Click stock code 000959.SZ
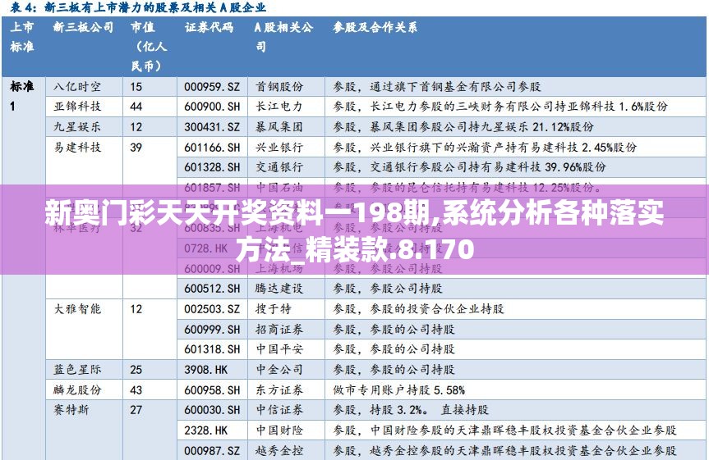This screenshot has height=460, width=709. (212, 87)
